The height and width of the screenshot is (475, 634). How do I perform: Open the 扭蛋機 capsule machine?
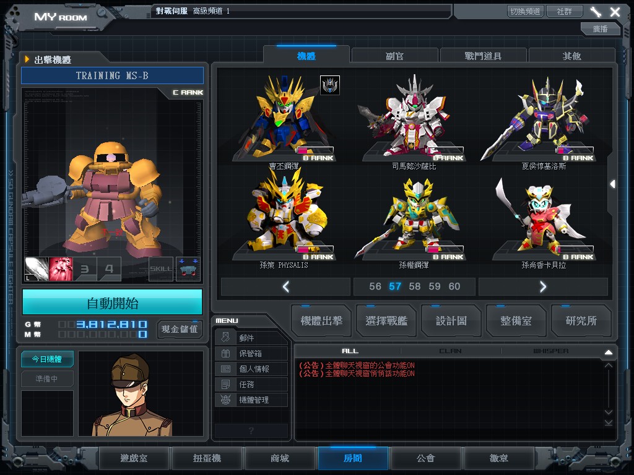tap(207, 458)
